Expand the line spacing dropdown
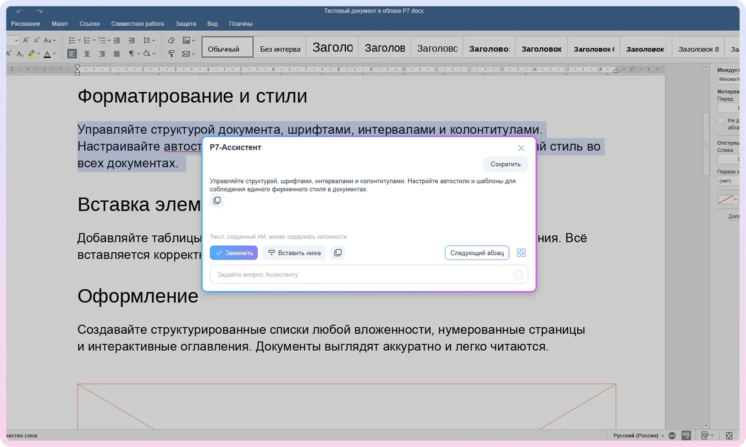The image size is (746, 447). point(154,40)
